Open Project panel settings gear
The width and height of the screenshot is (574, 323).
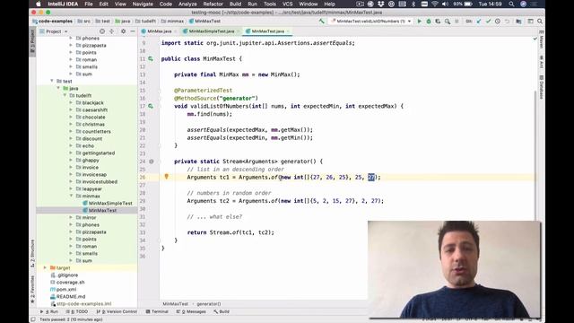point(124,31)
